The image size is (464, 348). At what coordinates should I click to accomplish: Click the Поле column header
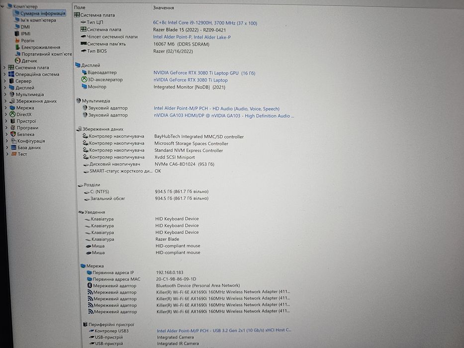80,7
